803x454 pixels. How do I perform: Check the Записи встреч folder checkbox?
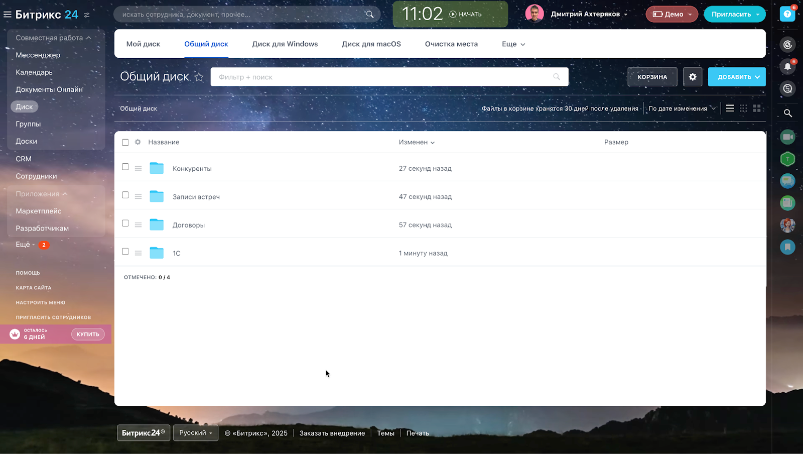click(125, 195)
